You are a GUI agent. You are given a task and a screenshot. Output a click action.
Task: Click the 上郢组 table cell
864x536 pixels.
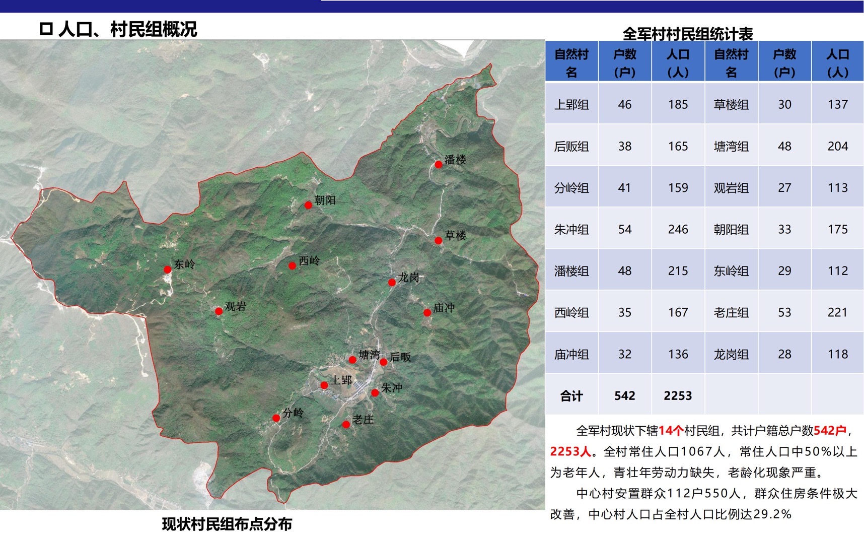pyautogui.click(x=571, y=104)
